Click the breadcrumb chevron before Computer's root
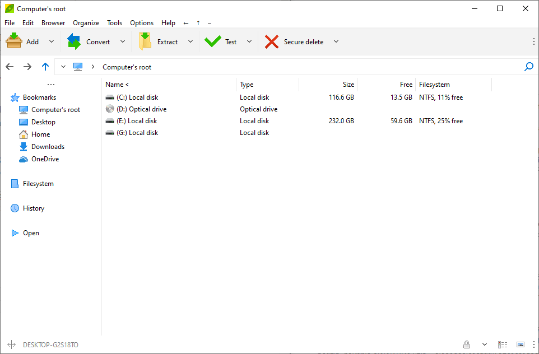This screenshot has height=354, width=539. pos(93,67)
